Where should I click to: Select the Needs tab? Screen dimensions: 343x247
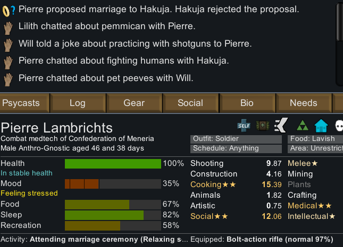point(304,103)
